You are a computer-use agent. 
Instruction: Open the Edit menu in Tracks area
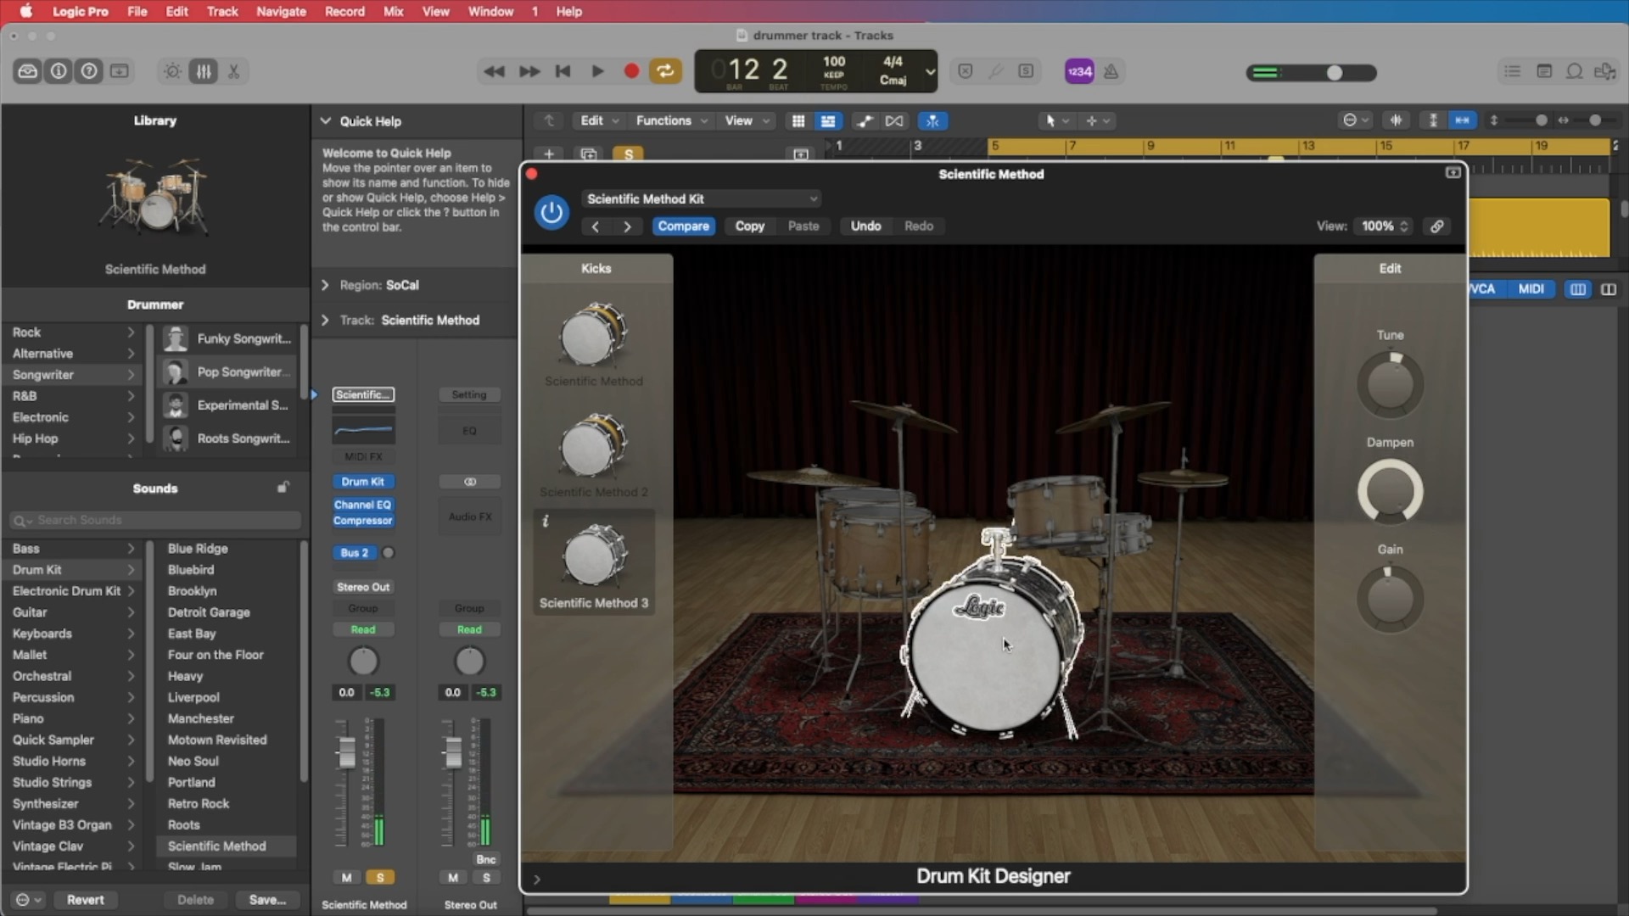click(x=600, y=120)
